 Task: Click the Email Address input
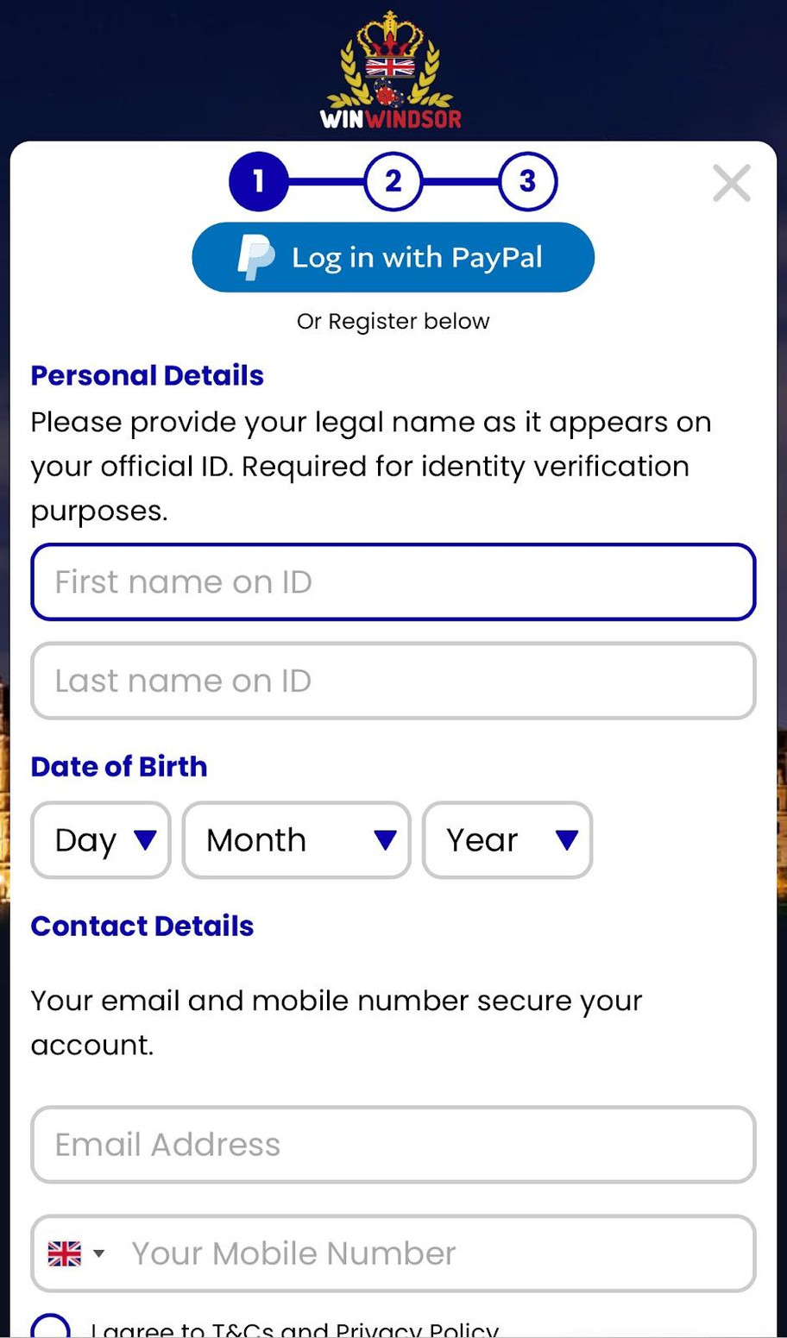(x=393, y=1145)
